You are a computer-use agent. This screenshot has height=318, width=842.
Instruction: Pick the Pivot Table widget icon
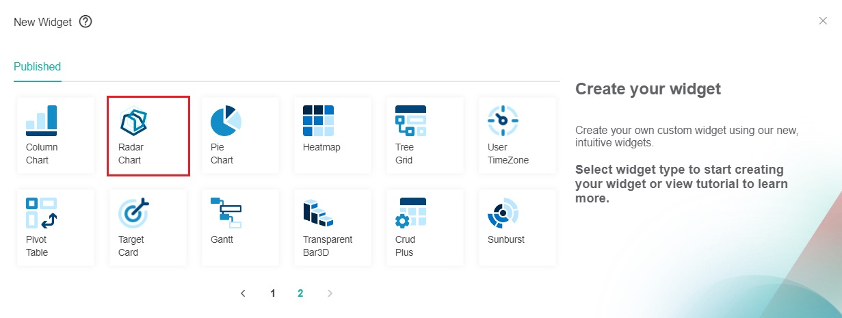(42, 213)
